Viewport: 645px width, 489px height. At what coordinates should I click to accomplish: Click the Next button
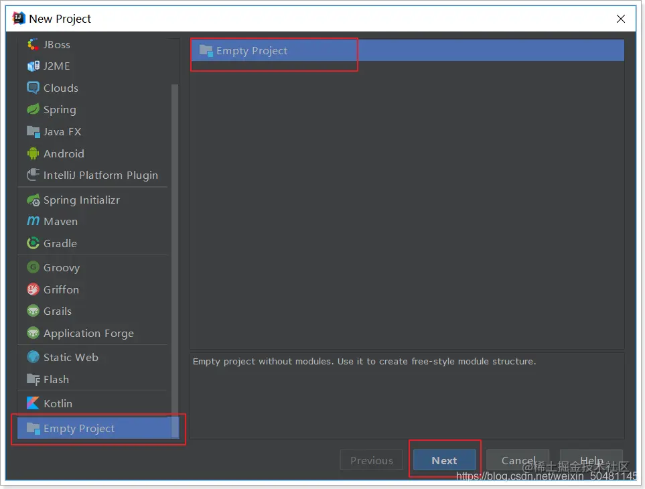coord(444,460)
